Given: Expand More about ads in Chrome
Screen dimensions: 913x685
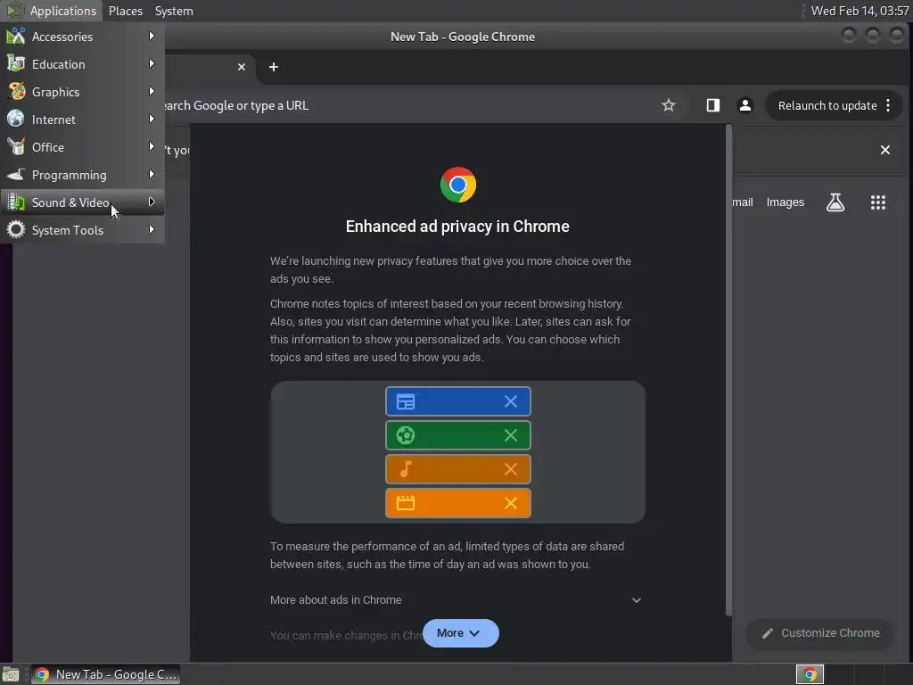Looking at the screenshot, I should tap(456, 600).
